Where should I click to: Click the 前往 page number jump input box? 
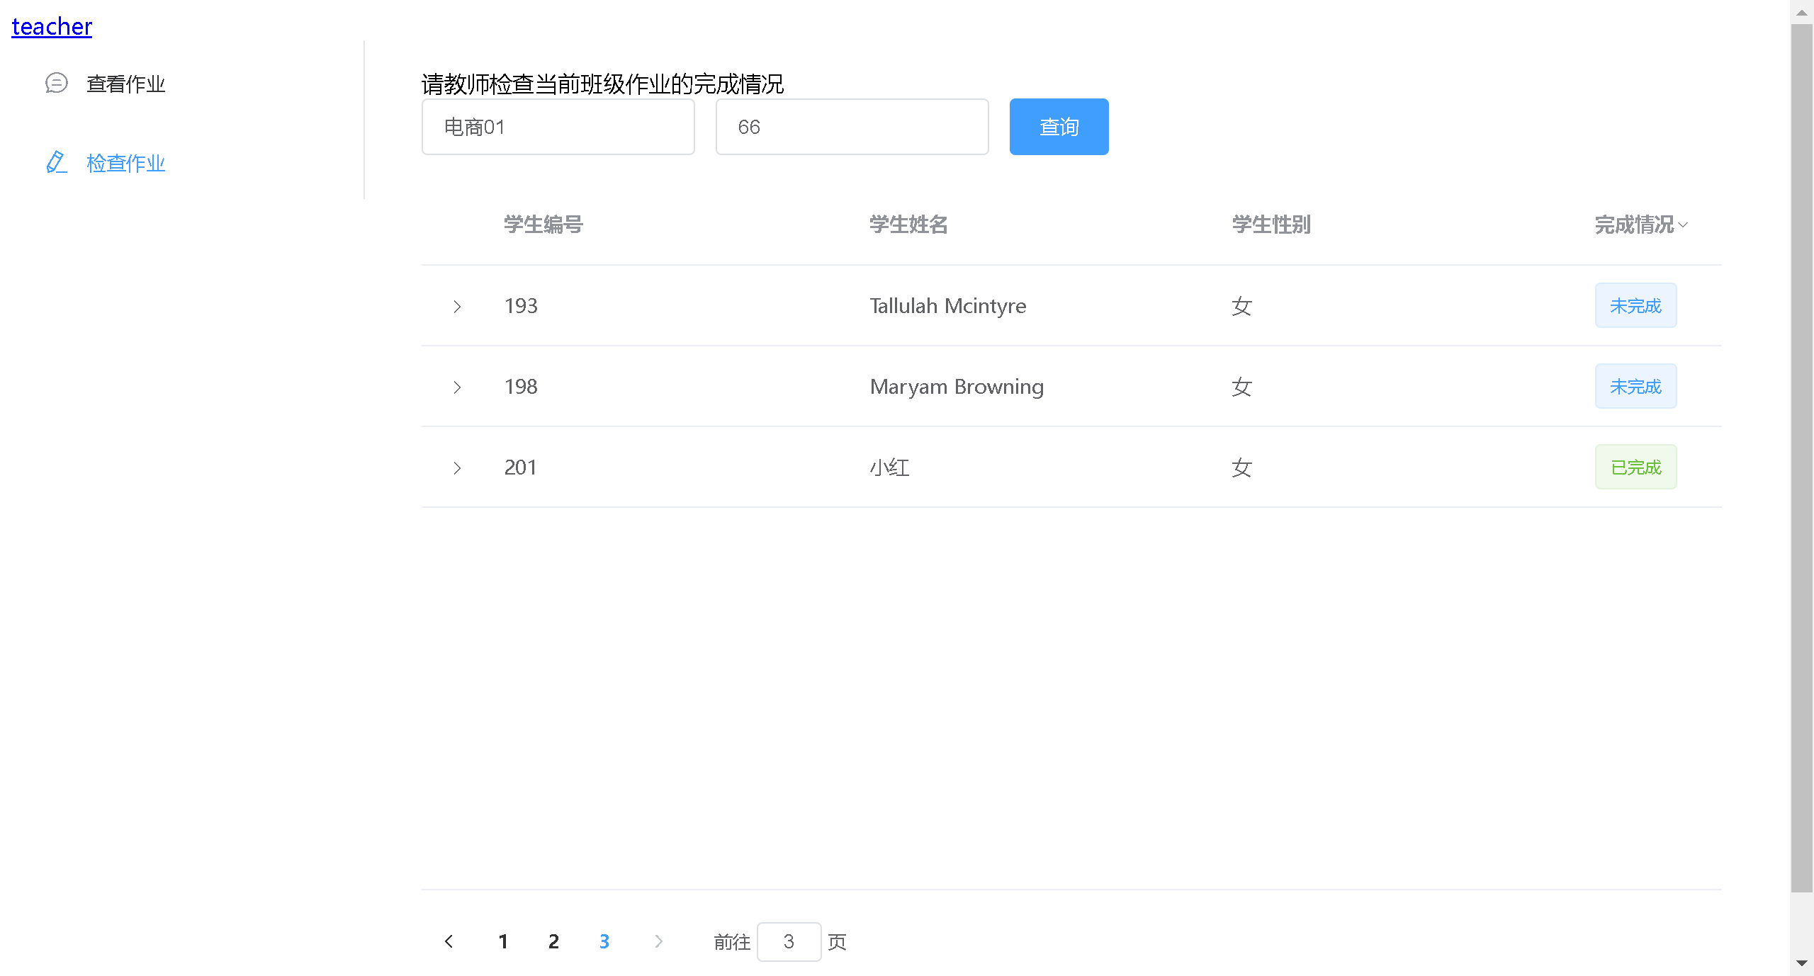[x=789, y=941]
